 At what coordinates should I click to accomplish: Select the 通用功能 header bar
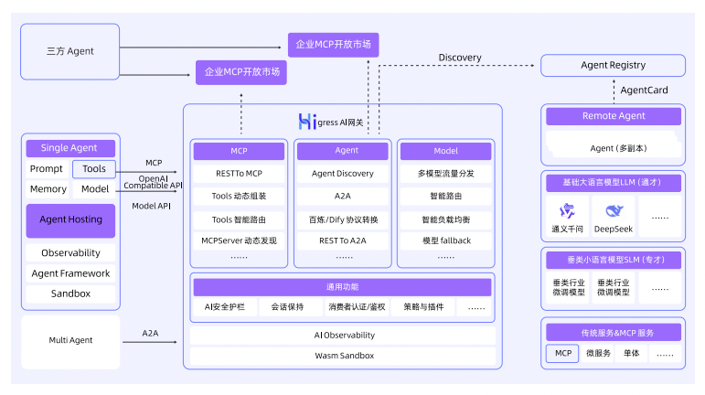[343, 286]
